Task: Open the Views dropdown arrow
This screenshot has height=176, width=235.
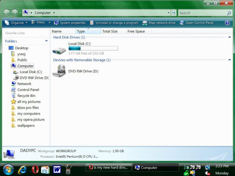Action: [49, 23]
